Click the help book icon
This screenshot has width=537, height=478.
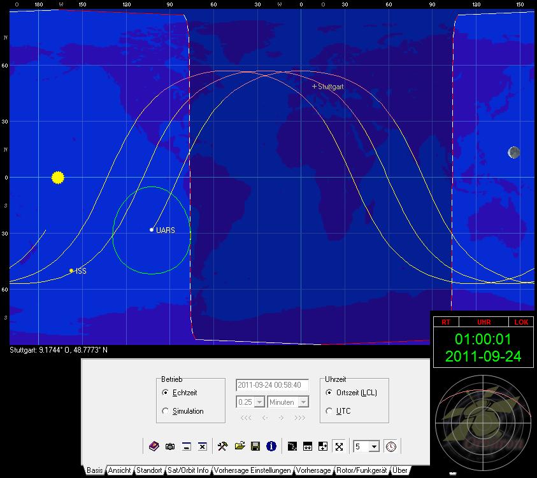pyautogui.click(x=154, y=447)
